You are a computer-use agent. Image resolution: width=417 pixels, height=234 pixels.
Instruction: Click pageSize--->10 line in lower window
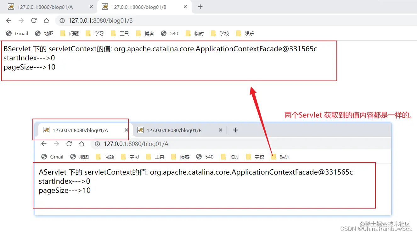pyautogui.click(x=65, y=190)
